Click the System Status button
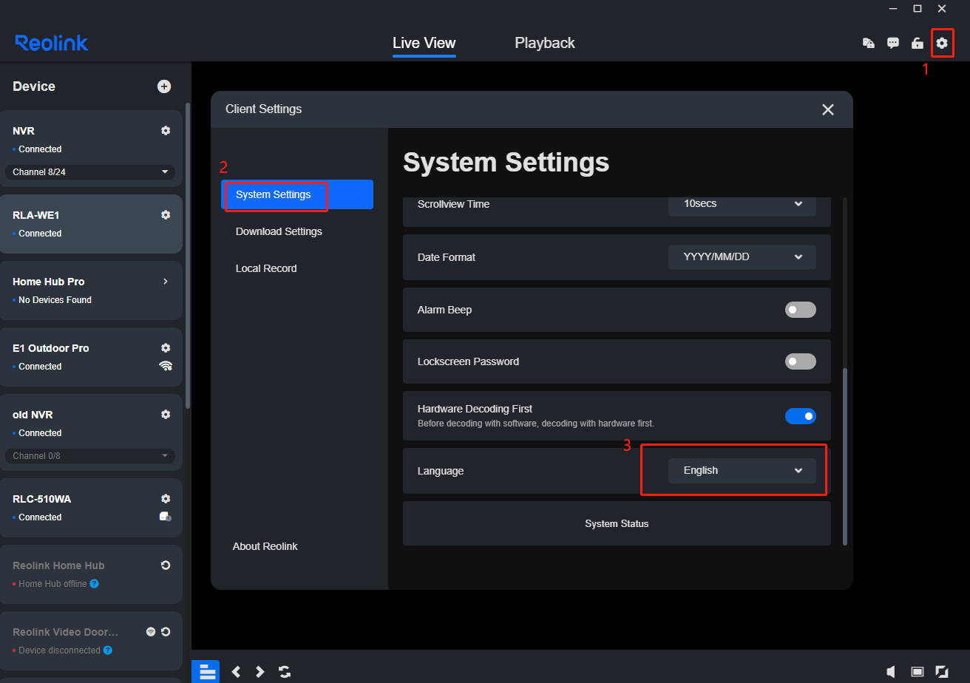 tap(617, 523)
